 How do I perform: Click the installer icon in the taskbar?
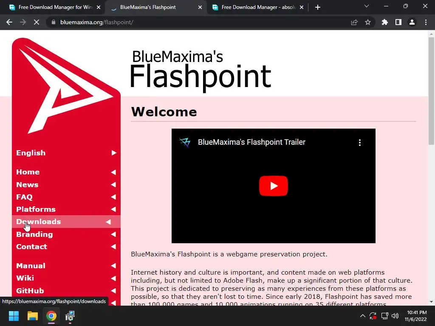pyautogui.click(x=70, y=316)
